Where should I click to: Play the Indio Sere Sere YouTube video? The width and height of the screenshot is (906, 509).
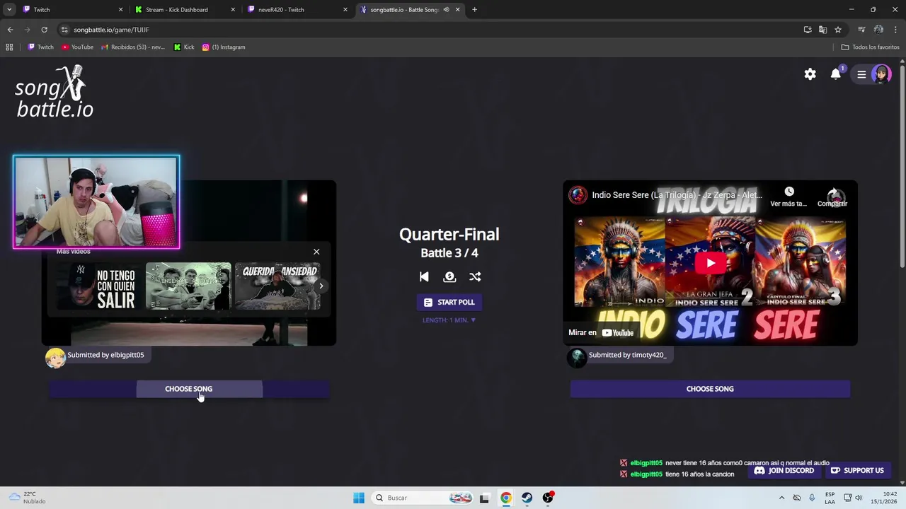point(710,264)
